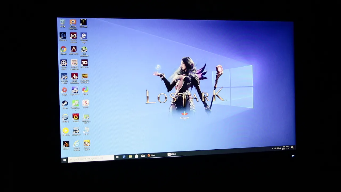Click the taskbar search box

click(x=91, y=158)
